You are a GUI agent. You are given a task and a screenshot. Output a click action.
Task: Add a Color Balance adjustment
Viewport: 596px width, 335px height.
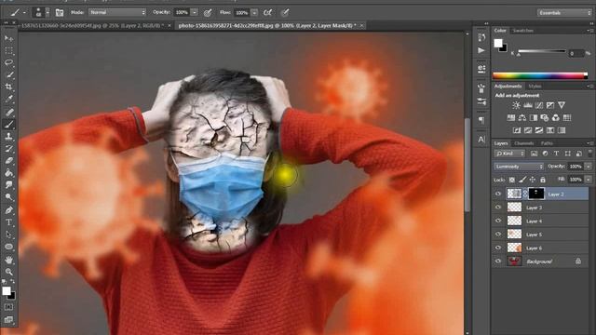(x=522, y=118)
